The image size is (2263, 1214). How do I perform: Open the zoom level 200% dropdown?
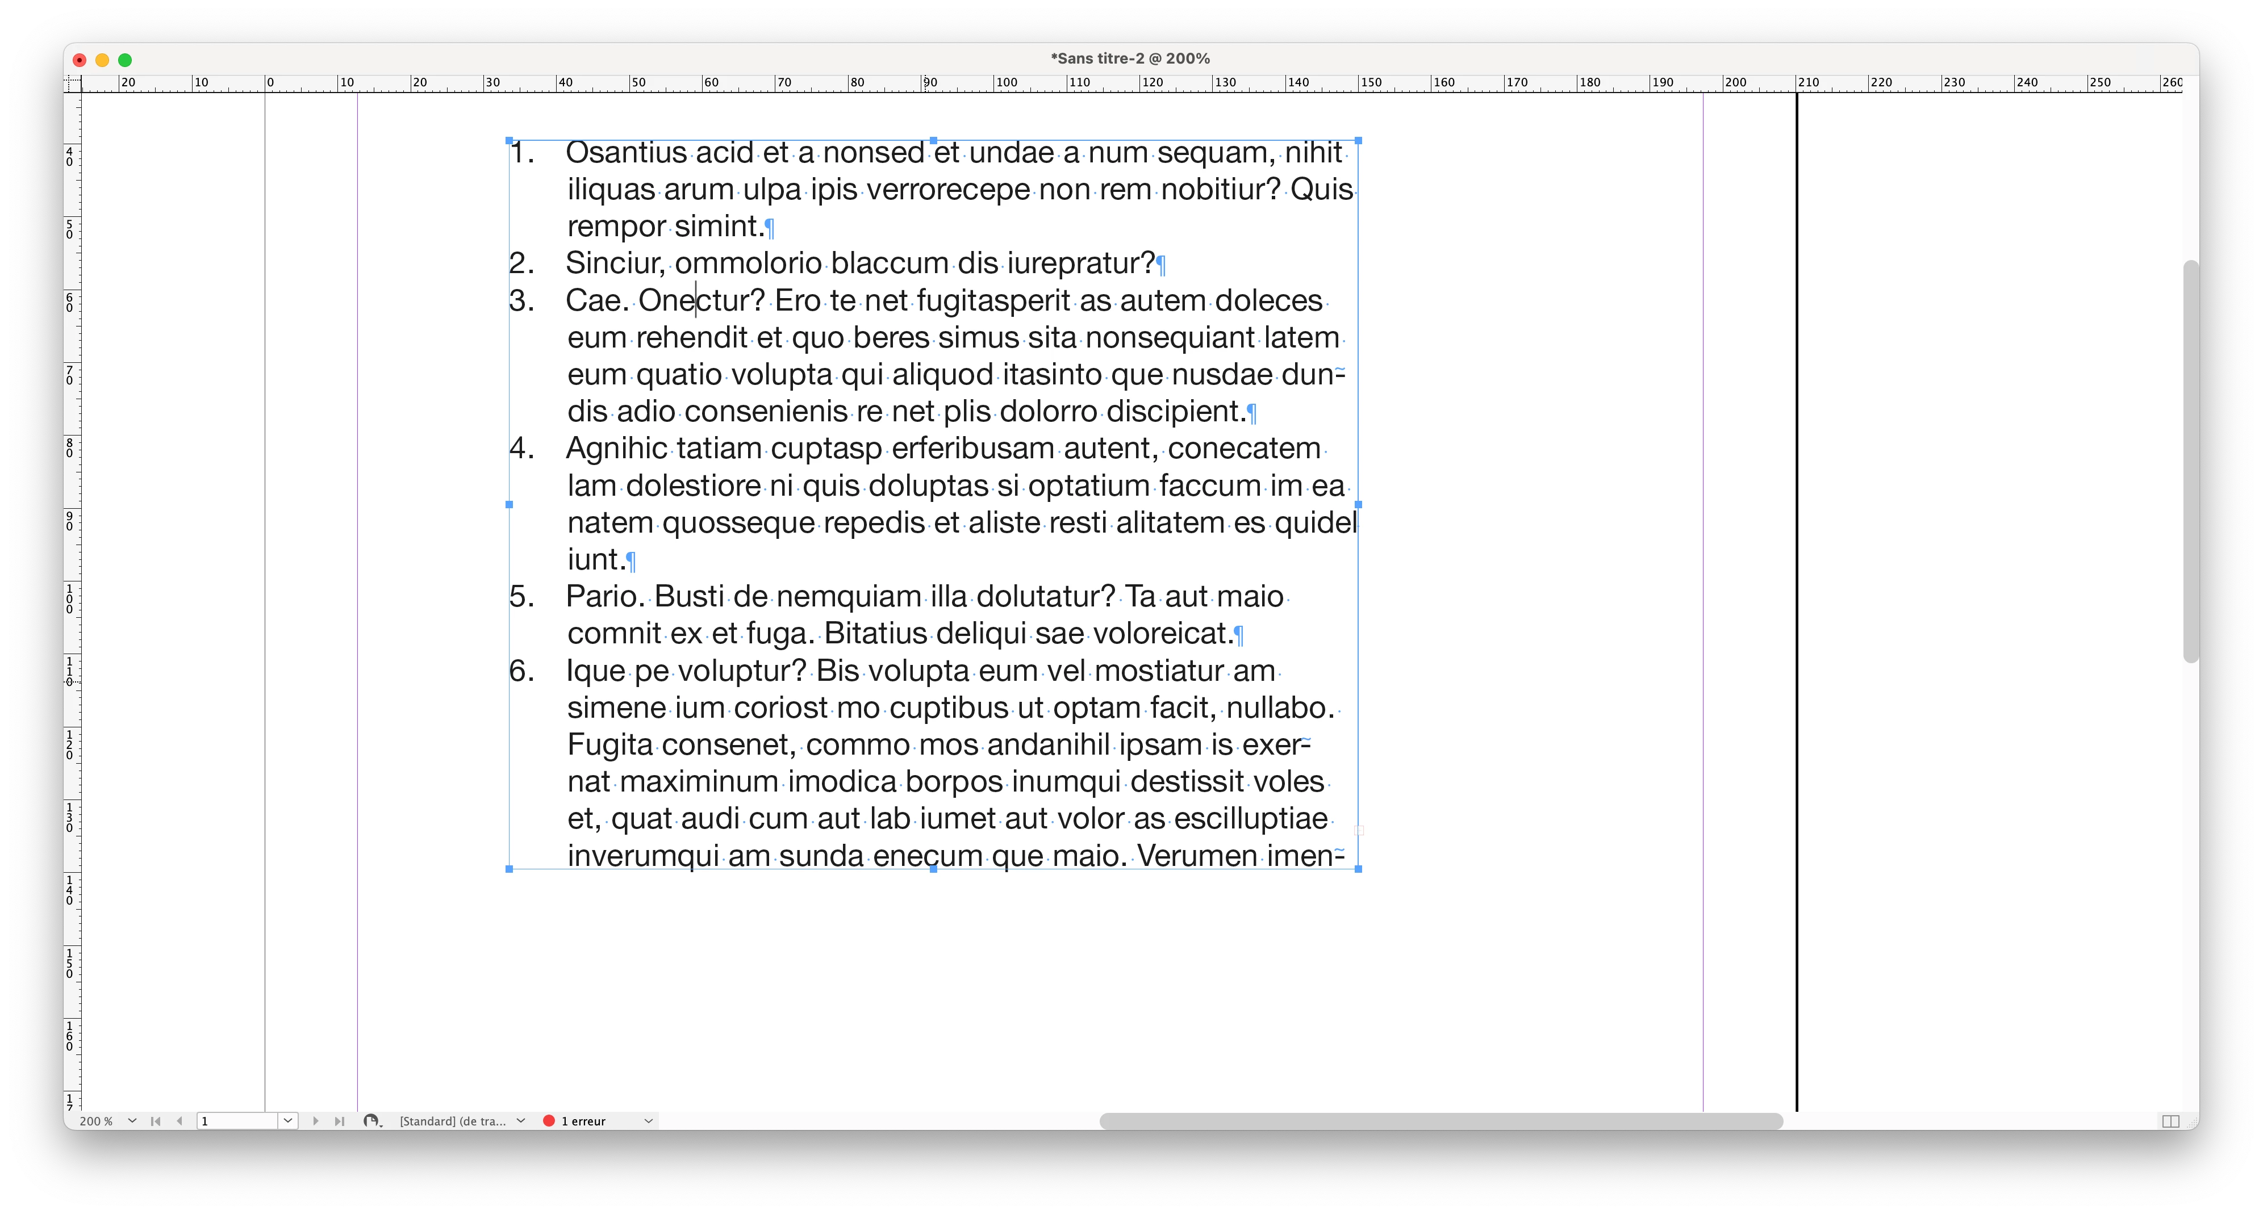click(x=132, y=1121)
